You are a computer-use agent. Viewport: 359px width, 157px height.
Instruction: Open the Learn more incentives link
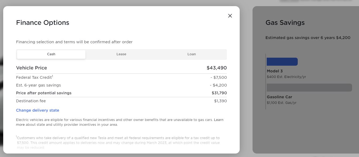(219, 120)
